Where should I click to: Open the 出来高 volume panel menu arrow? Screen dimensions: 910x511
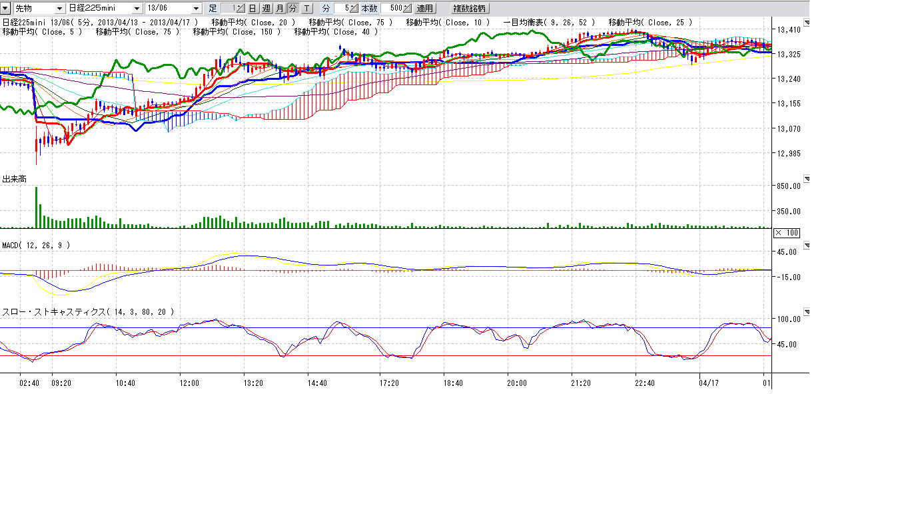pos(807,179)
